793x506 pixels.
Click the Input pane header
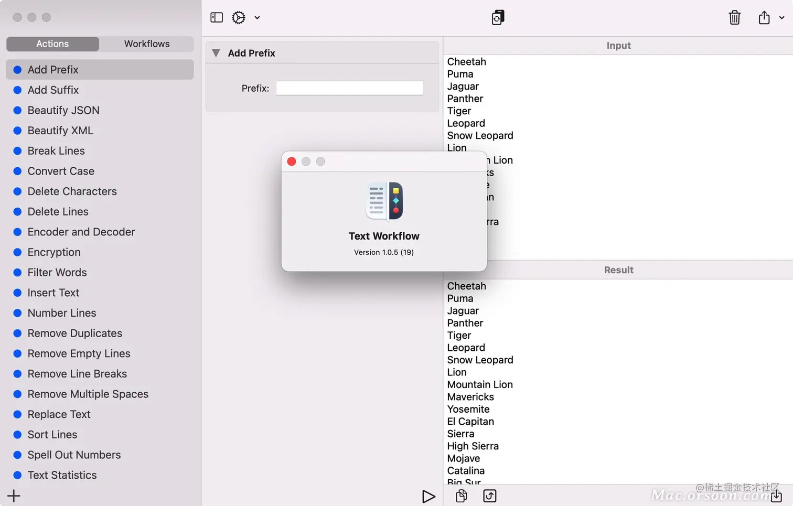pyautogui.click(x=618, y=46)
